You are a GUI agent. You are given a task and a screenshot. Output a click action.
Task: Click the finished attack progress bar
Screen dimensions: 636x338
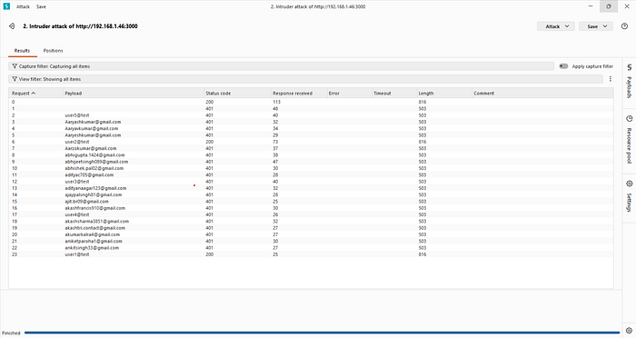(x=322, y=333)
